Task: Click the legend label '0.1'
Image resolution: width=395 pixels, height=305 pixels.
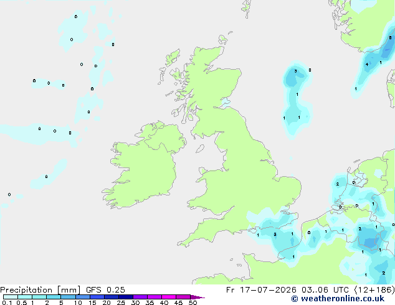Action: tap(7, 303)
